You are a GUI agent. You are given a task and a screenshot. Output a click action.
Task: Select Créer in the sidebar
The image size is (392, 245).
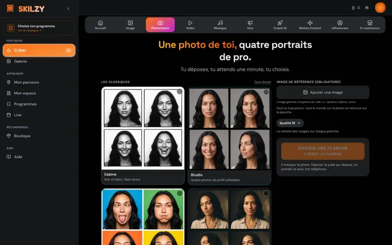pos(39,50)
